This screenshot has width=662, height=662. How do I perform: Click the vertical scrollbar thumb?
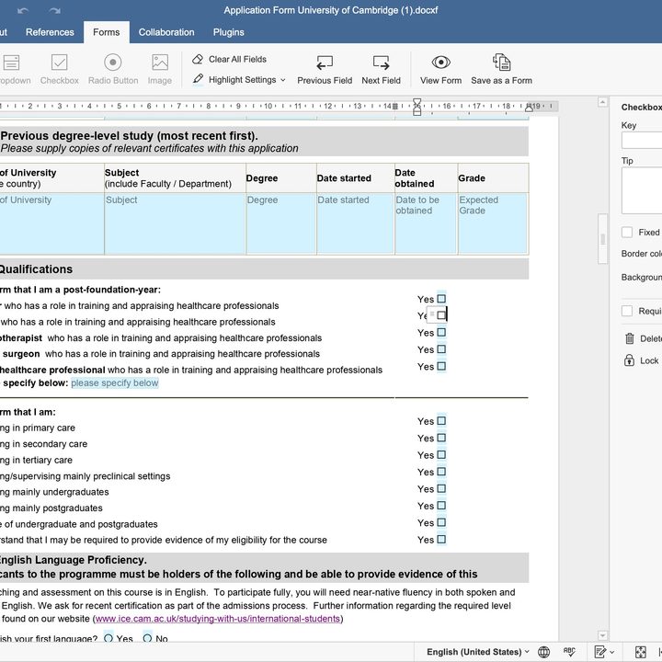click(x=602, y=239)
